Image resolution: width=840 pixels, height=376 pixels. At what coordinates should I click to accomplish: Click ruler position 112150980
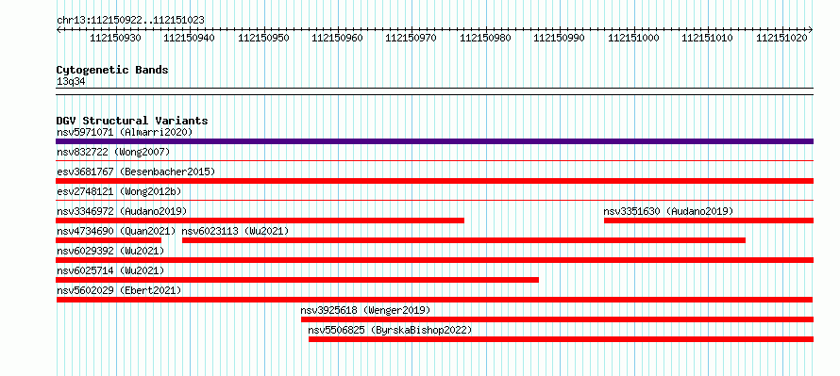tap(485, 38)
